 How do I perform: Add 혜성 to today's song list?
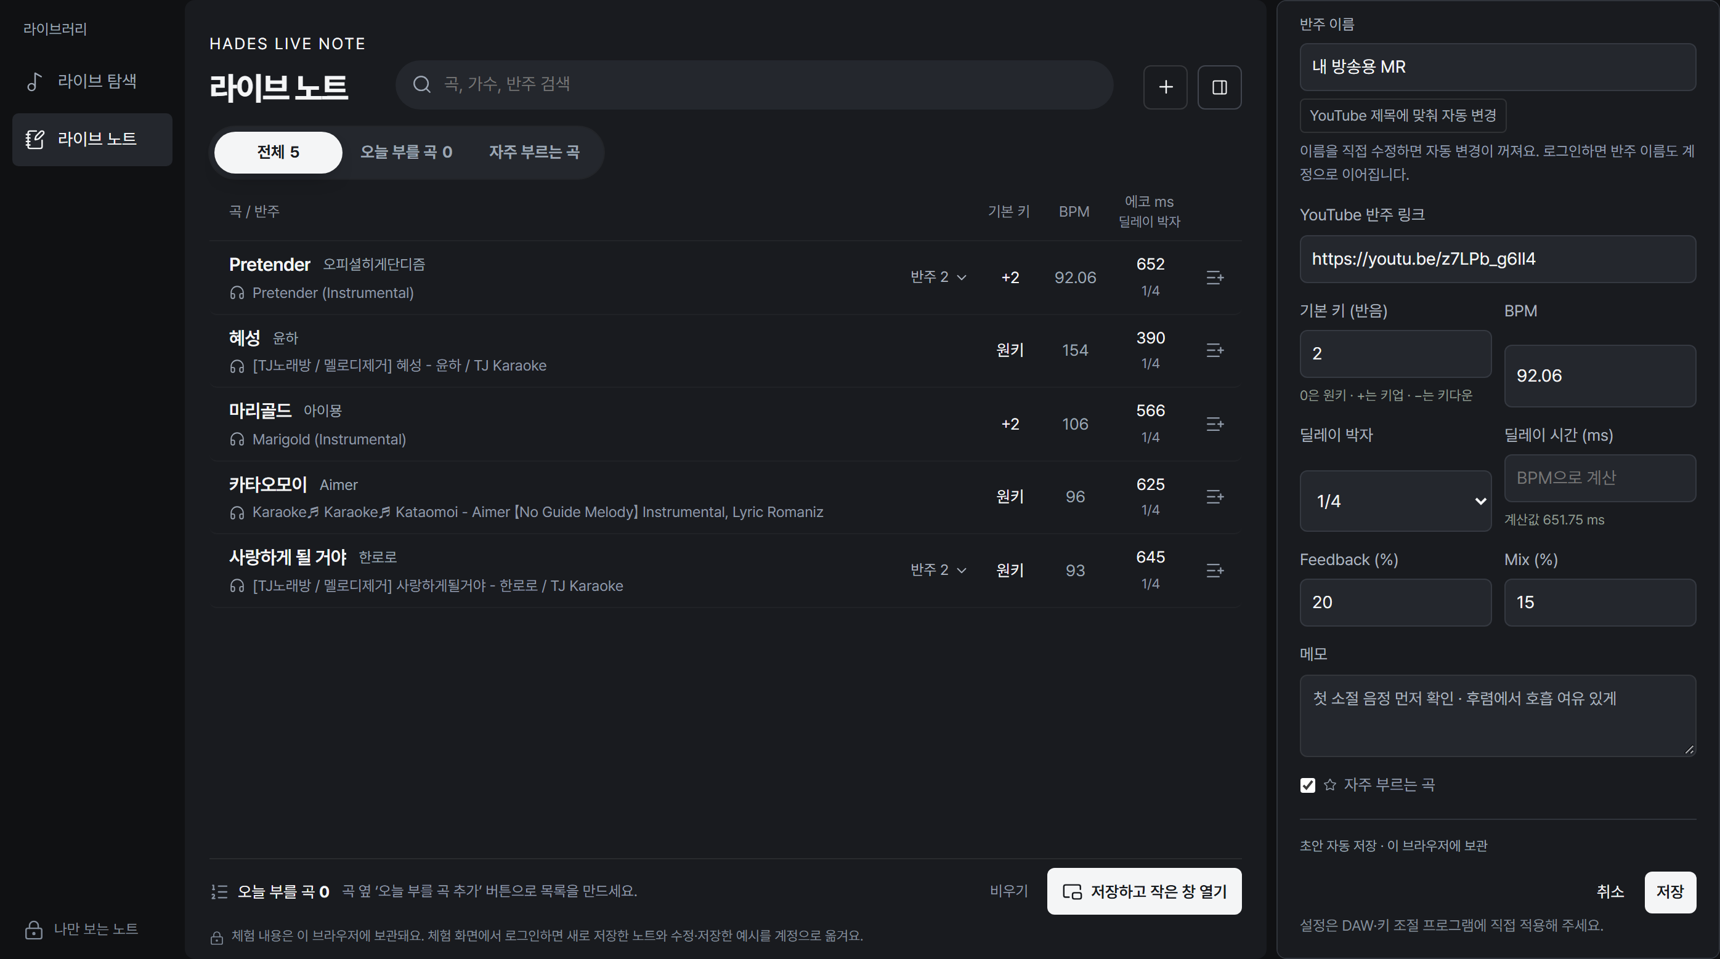[x=1215, y=350]
